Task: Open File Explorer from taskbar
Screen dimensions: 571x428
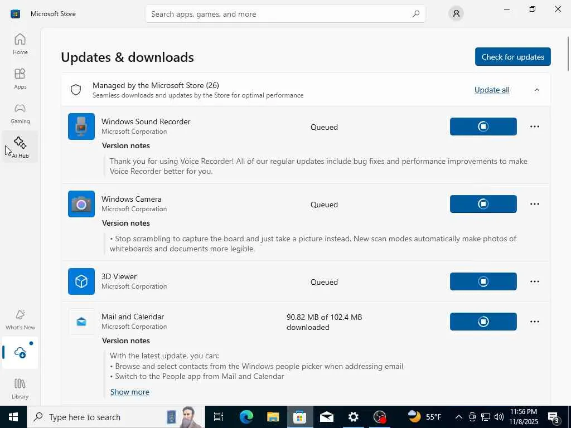Action: pyautogui.click(x=273, y=417)
